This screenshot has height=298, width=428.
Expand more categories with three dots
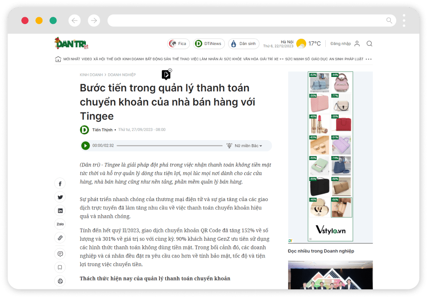368,59
